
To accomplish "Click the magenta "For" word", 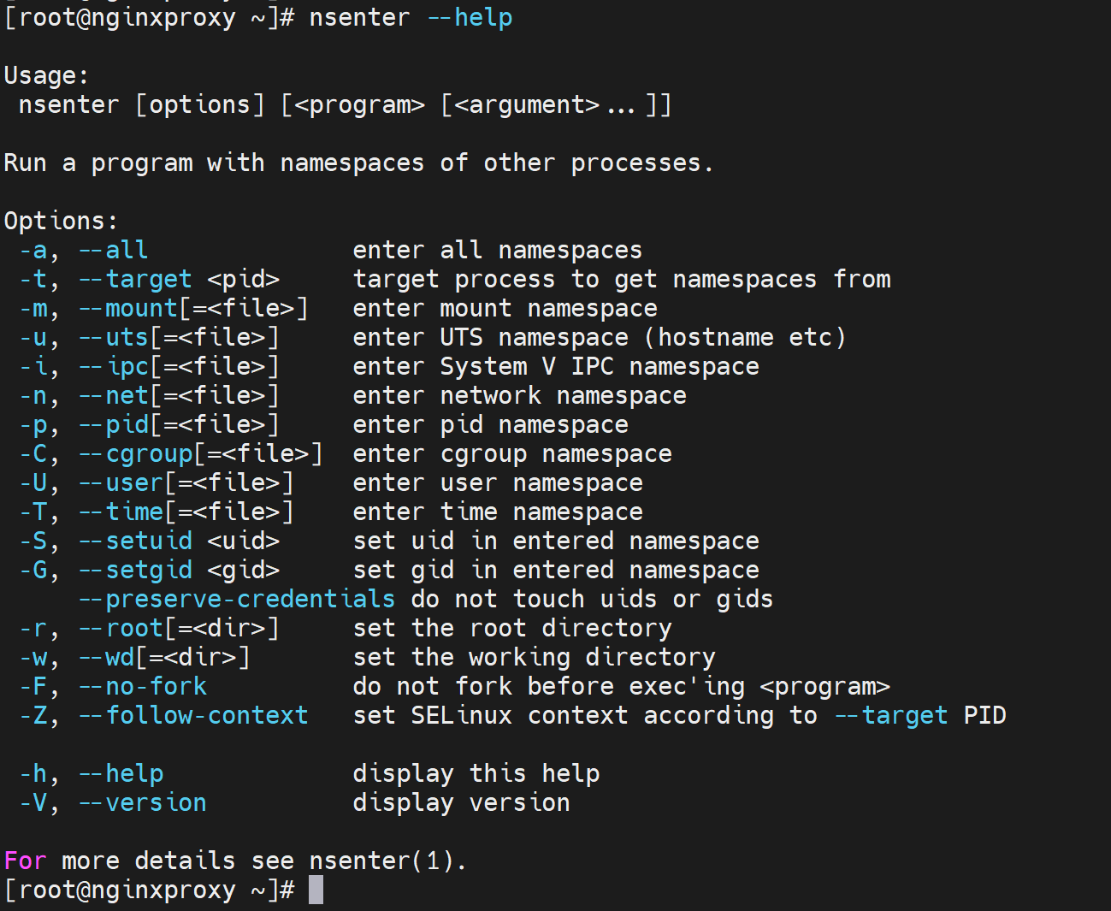I will [x=25, y=861].
